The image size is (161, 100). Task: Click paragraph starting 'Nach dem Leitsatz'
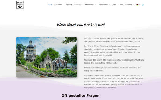[x=114, y=81]
